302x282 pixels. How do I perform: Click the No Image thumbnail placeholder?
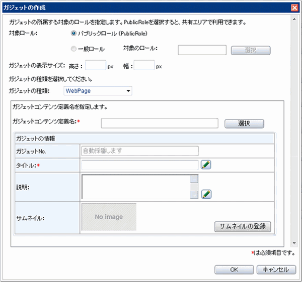tap(109, 217)
